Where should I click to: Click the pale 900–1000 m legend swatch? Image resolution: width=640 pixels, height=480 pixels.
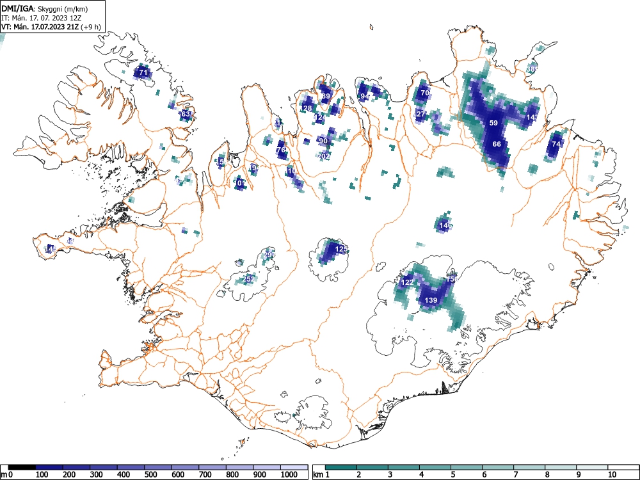(267, 467)
